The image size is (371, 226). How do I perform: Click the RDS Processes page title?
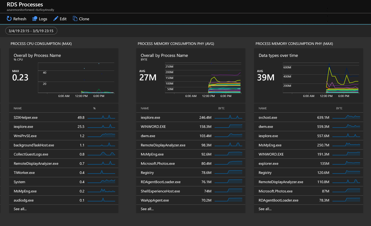click(25, 5)
